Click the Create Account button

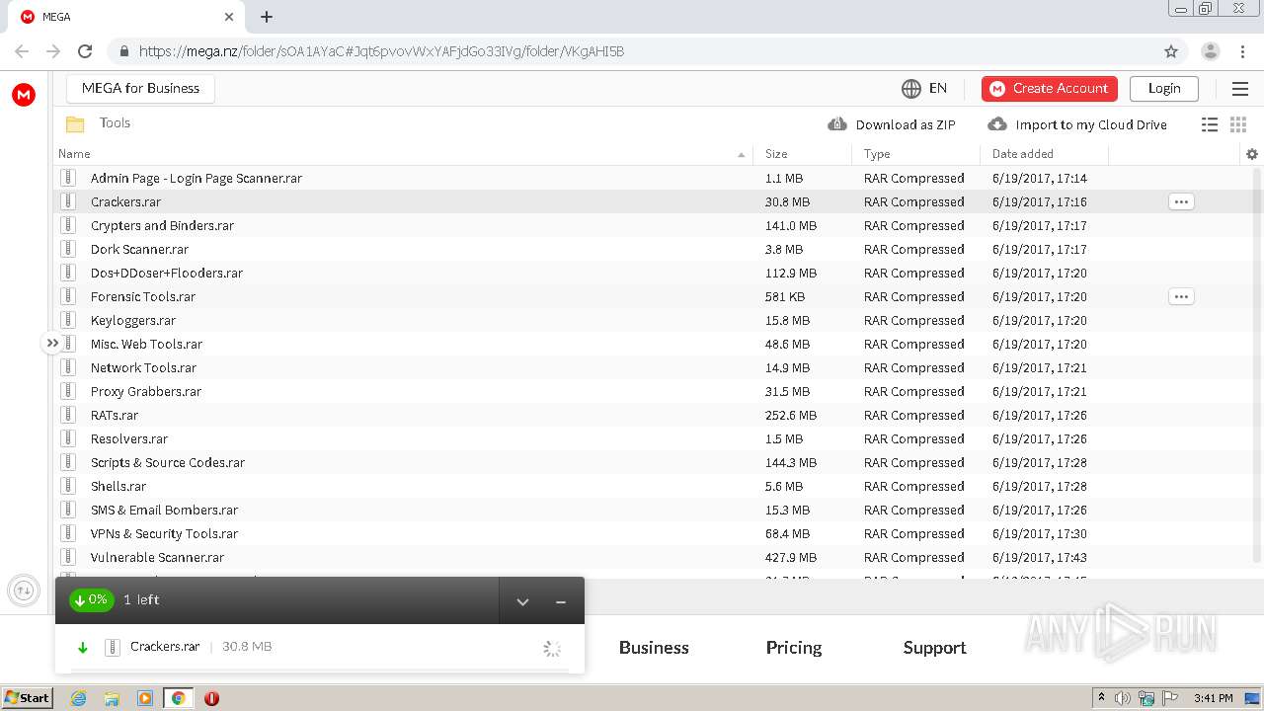click(1050, 89)
